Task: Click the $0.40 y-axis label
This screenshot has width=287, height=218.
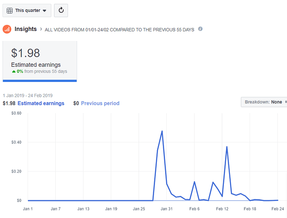Action: [16, 142]
